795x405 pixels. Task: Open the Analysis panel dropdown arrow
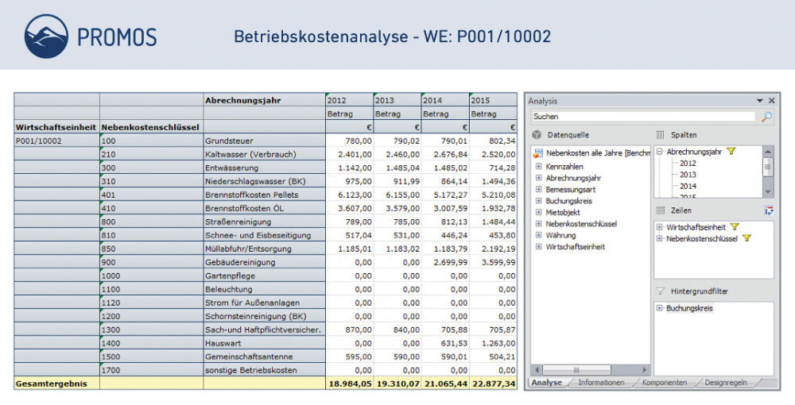pyautogui.click(x=759, y=101)
